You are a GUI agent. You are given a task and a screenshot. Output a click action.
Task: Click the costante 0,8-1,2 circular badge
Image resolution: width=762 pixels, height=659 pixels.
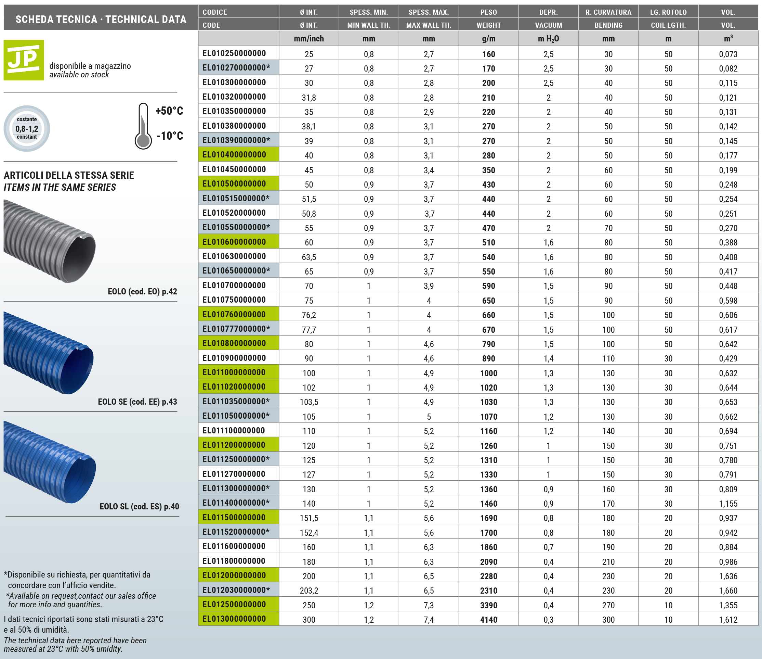[27, 128]
